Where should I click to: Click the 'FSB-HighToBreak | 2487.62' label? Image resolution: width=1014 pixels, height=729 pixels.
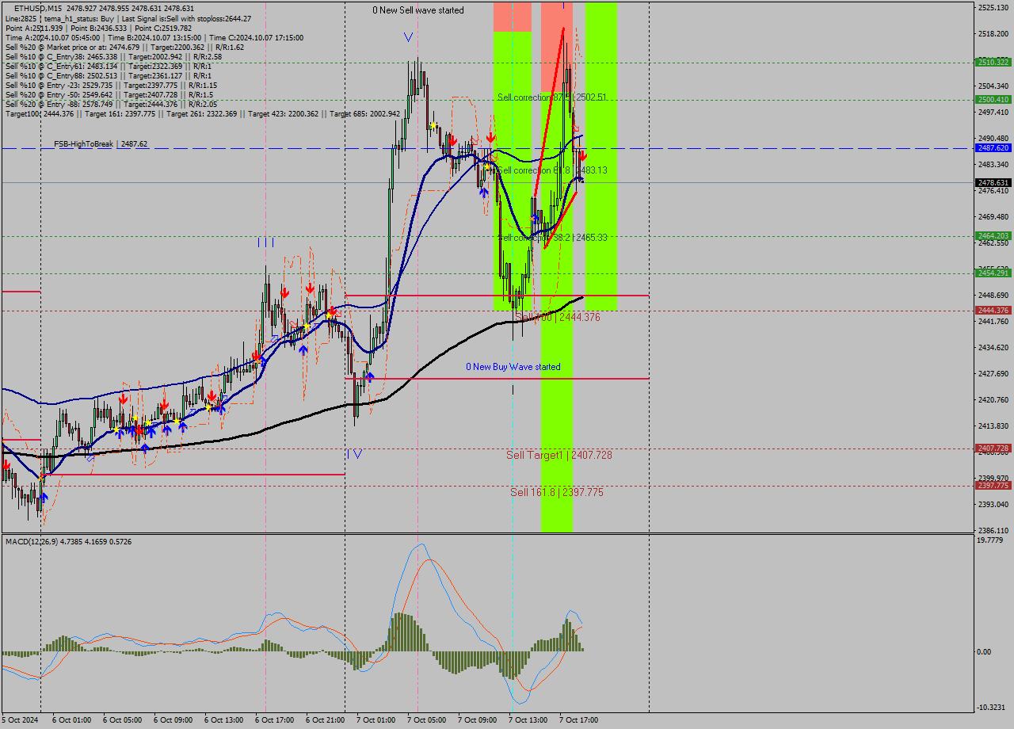pos(101,144)
